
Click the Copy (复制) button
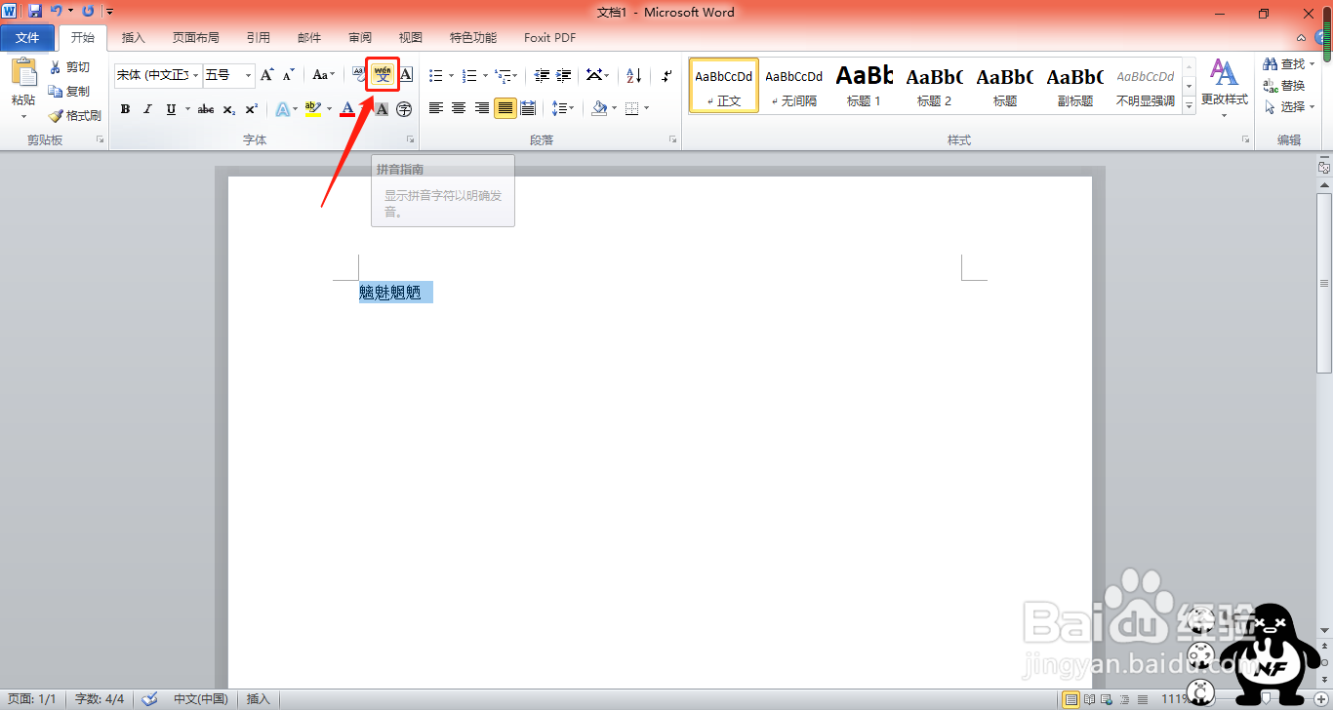pyautogui.click(x=69, y=92)
